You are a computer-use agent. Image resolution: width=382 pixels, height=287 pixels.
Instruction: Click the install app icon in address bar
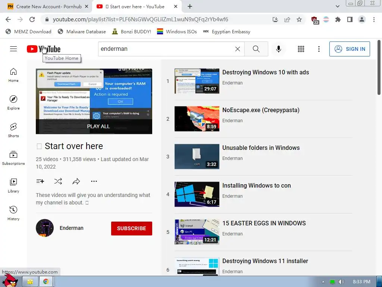(275, 19)
